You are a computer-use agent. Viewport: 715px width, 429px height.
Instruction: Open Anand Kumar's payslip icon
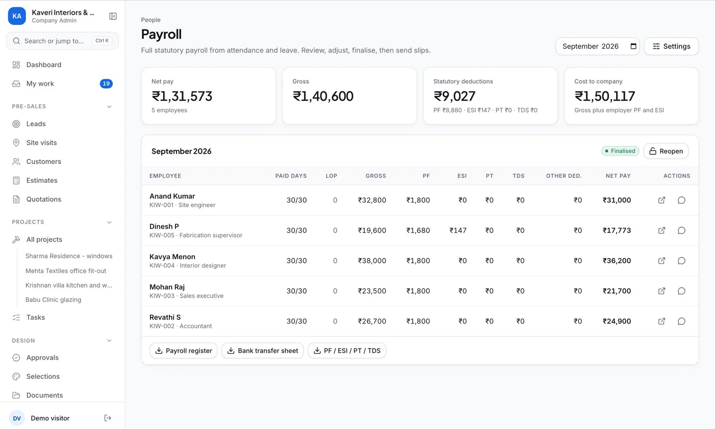click(662, 200)
